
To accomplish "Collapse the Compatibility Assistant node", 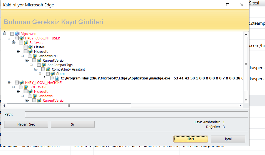I will pos(36,69).
